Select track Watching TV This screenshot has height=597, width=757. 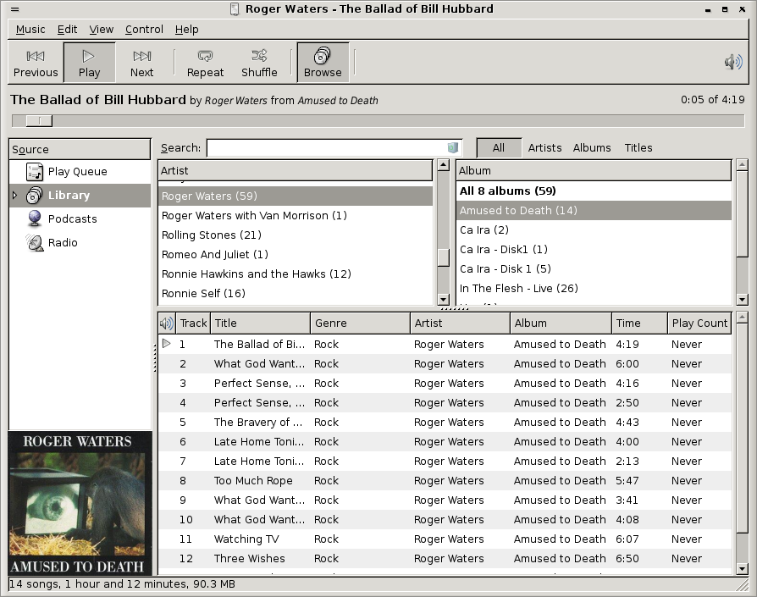445,539
